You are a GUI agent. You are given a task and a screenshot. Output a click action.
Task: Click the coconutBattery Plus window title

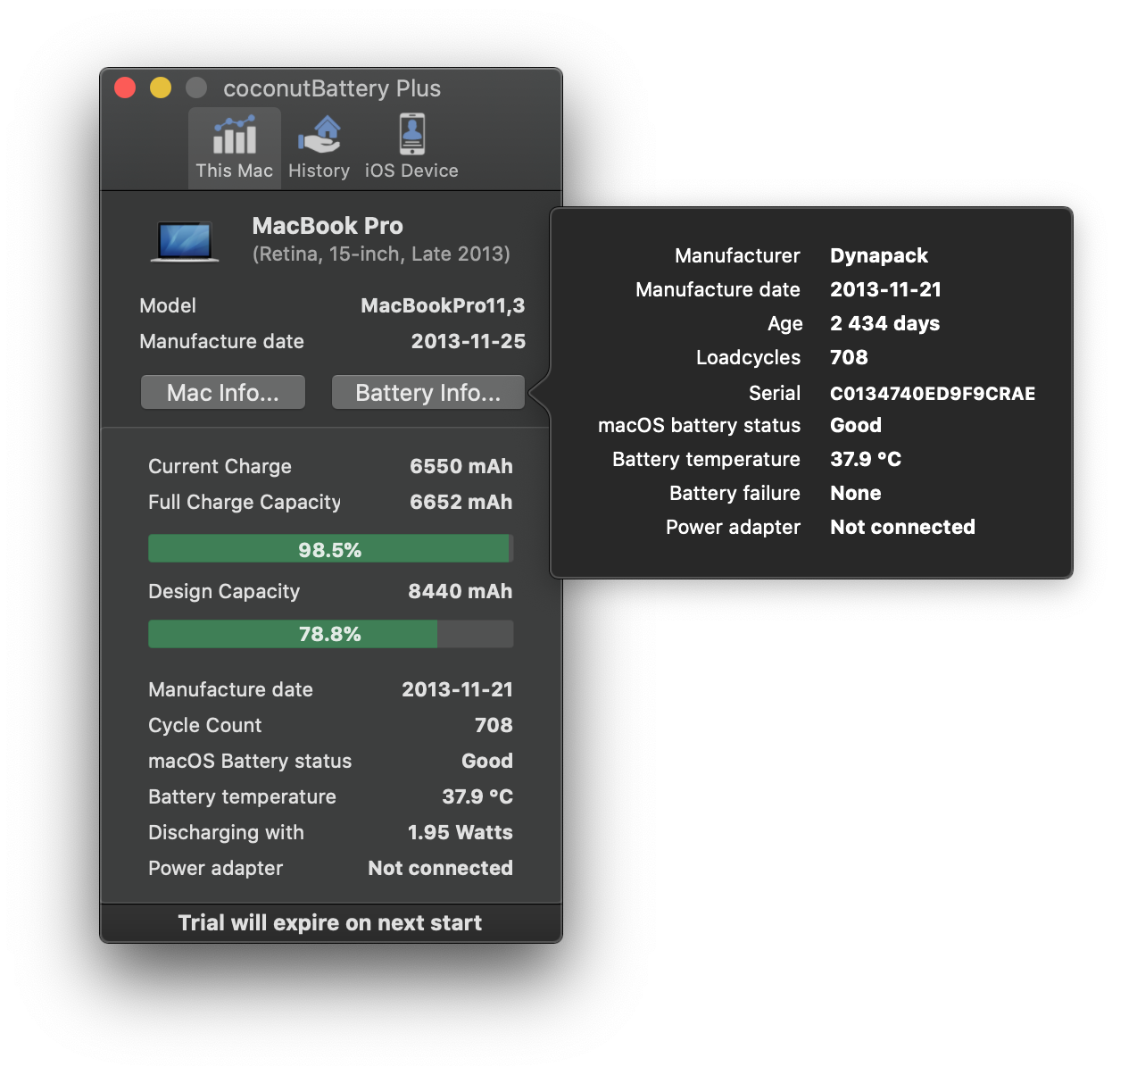tap(332, 88)
